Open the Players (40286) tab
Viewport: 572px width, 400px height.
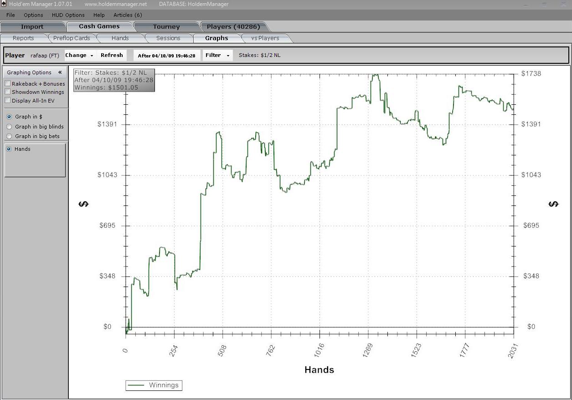coord(233,26)
